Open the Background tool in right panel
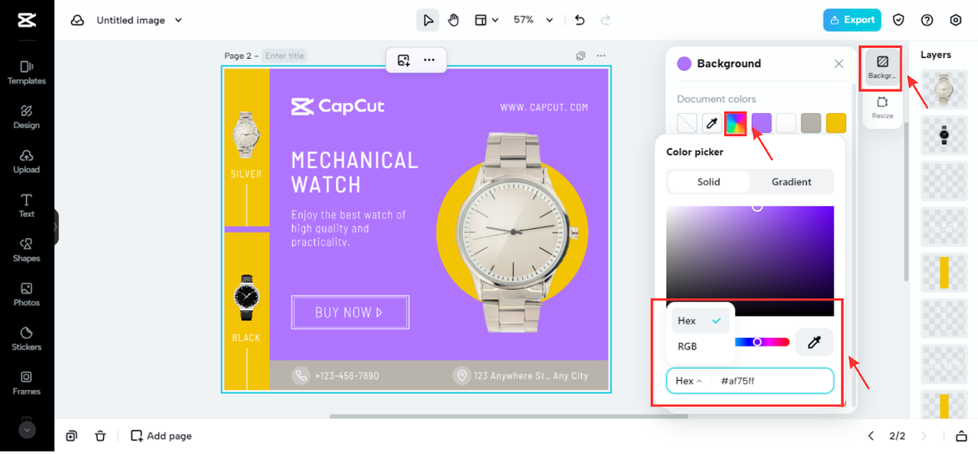Viewport: 978px width, 454px height. 882,68
